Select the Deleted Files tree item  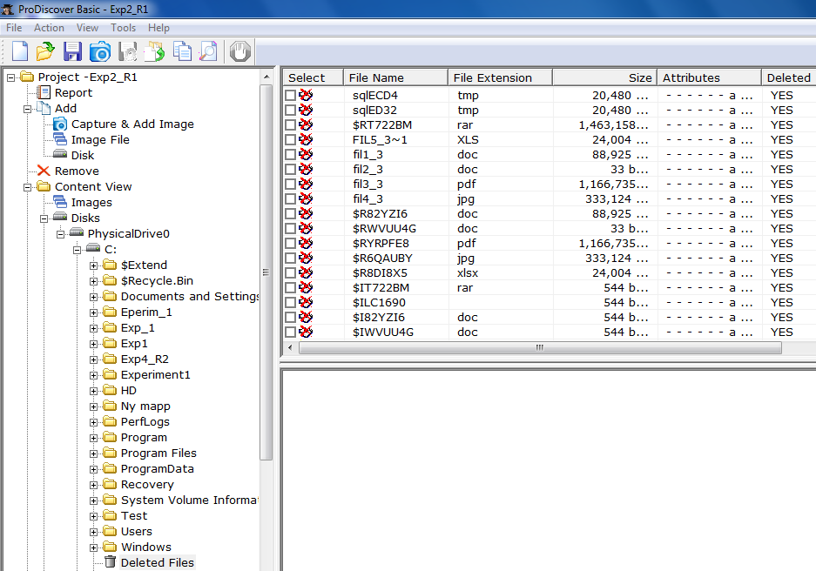coord(157,562)
